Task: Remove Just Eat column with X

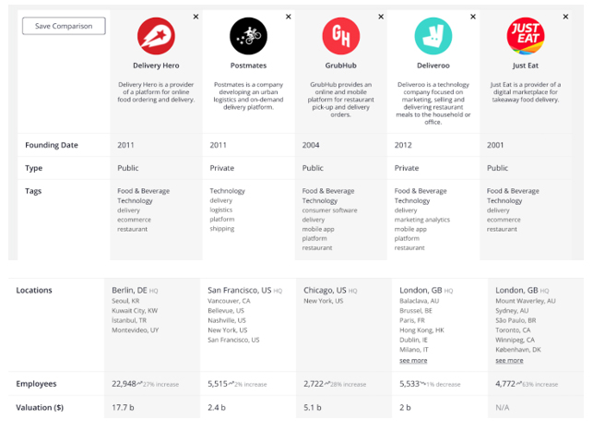Action: [x=566, y=17]
